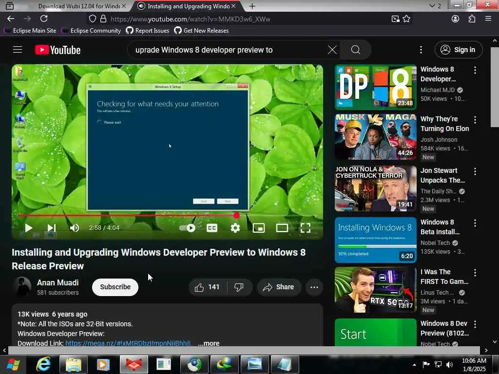Open browser account icon
Screen dimensions: 499x374
click(456, 19)
